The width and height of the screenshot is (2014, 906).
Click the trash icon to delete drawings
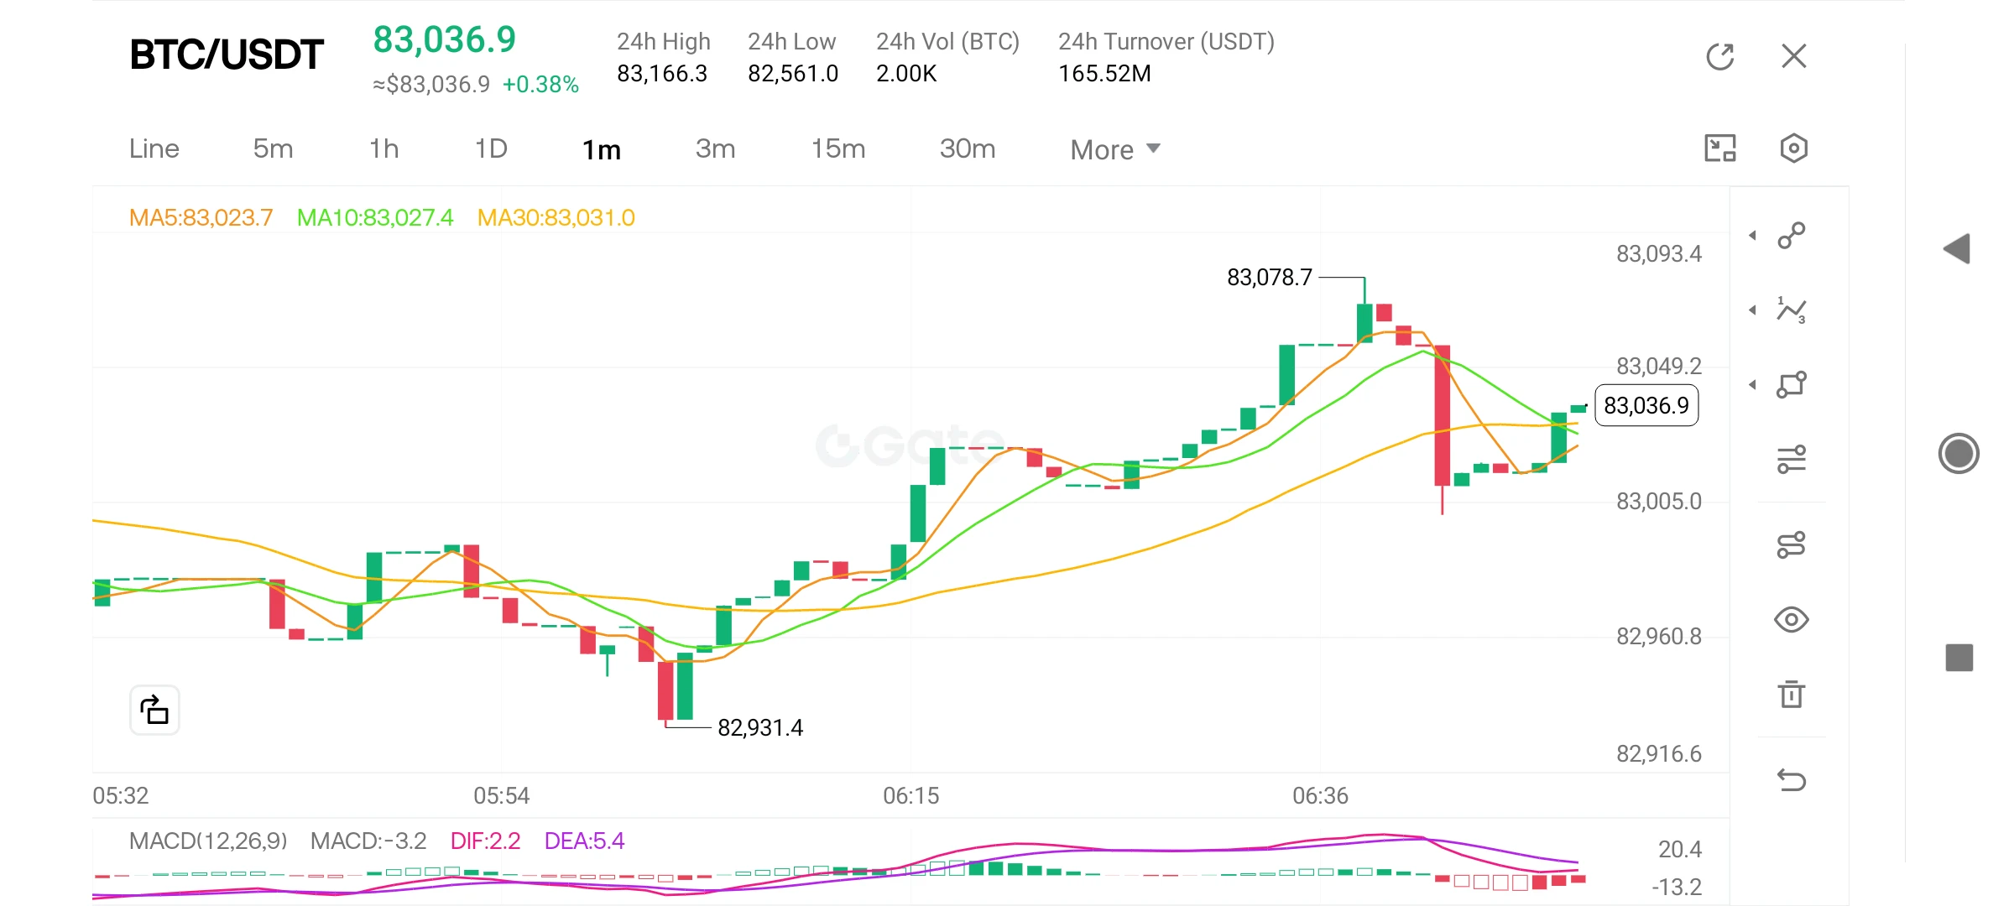pyautogui.click(x=1791, y=694)
